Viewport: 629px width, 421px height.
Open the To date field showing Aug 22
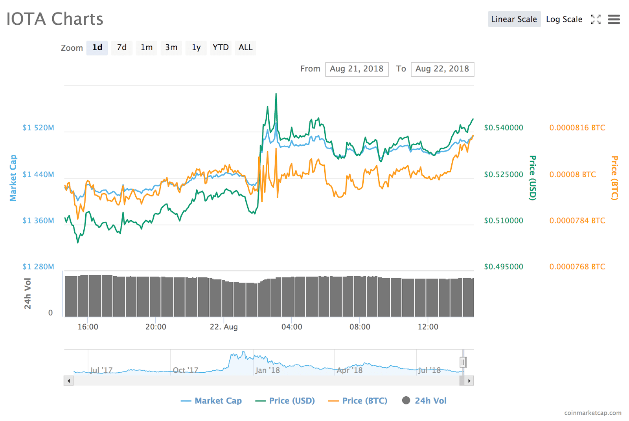[x=442, y=69]
